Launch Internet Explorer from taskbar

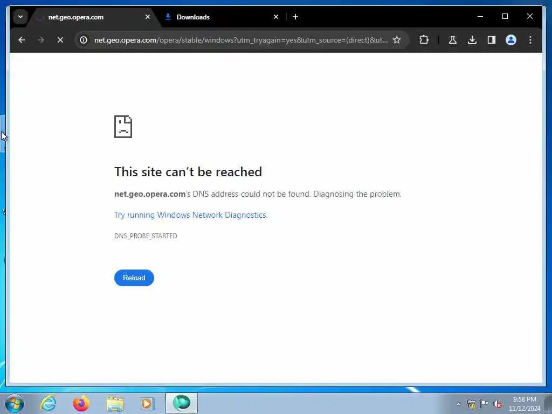pyautogui.click(x=48, y=403)
